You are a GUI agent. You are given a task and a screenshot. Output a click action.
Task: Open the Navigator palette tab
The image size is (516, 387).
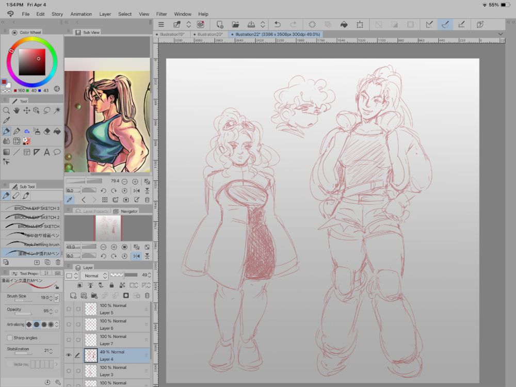(x=126, y=211)
